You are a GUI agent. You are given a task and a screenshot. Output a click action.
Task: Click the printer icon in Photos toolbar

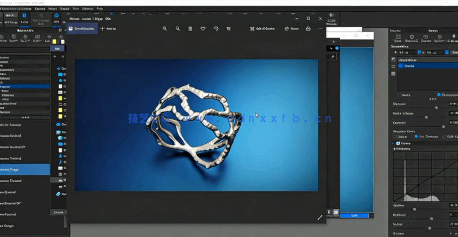tap(308, 28)
